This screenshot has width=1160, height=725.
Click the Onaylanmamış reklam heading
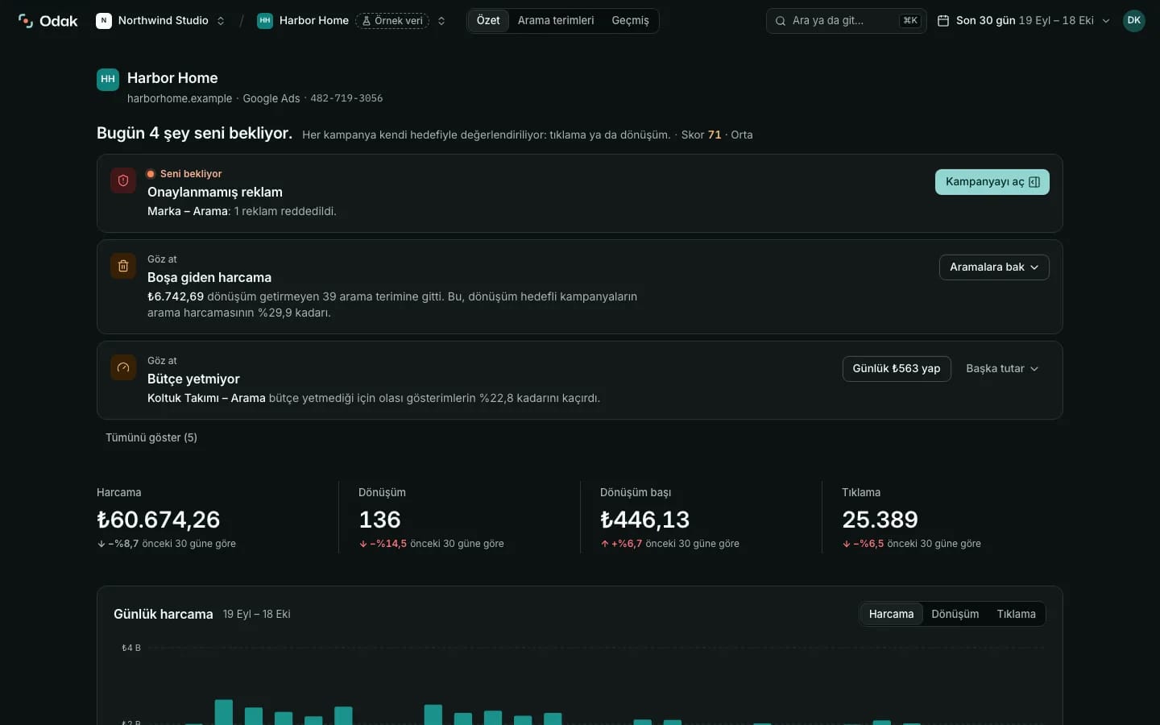click(x=215, y=193)
